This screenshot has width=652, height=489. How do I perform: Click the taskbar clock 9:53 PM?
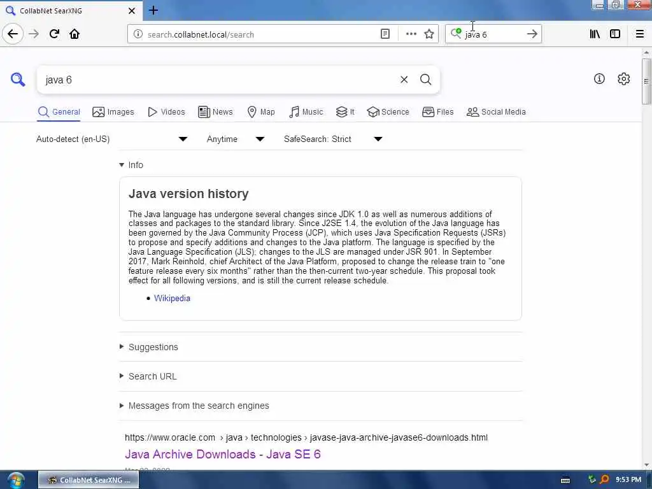click(628, 480)
